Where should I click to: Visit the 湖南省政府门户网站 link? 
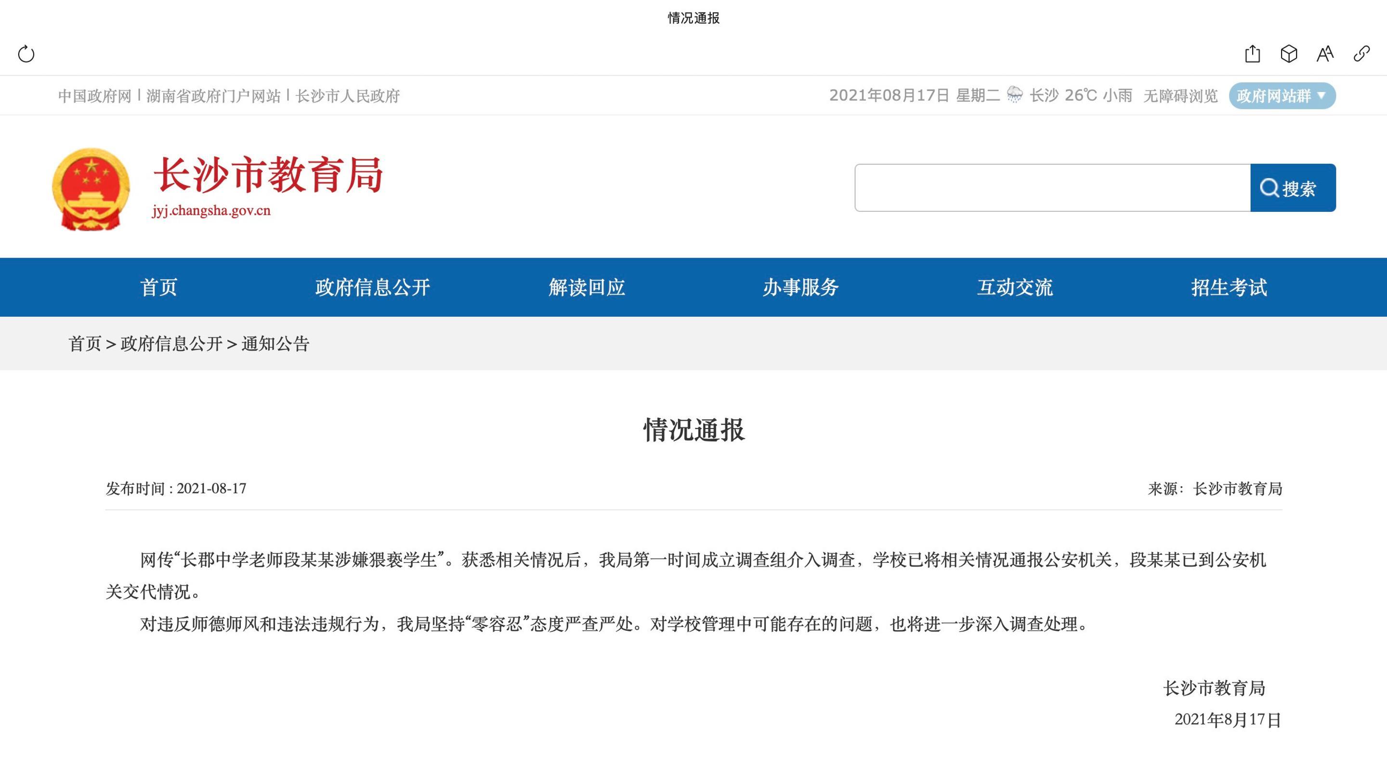click(x=213, y=96)
